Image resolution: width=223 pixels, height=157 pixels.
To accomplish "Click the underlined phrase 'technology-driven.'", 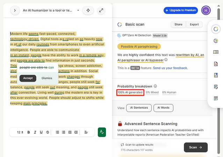I will tap(24, 39).
